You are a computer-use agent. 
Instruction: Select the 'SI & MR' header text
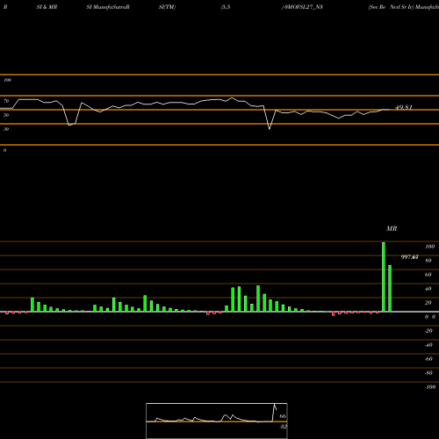tap(47, 7)
